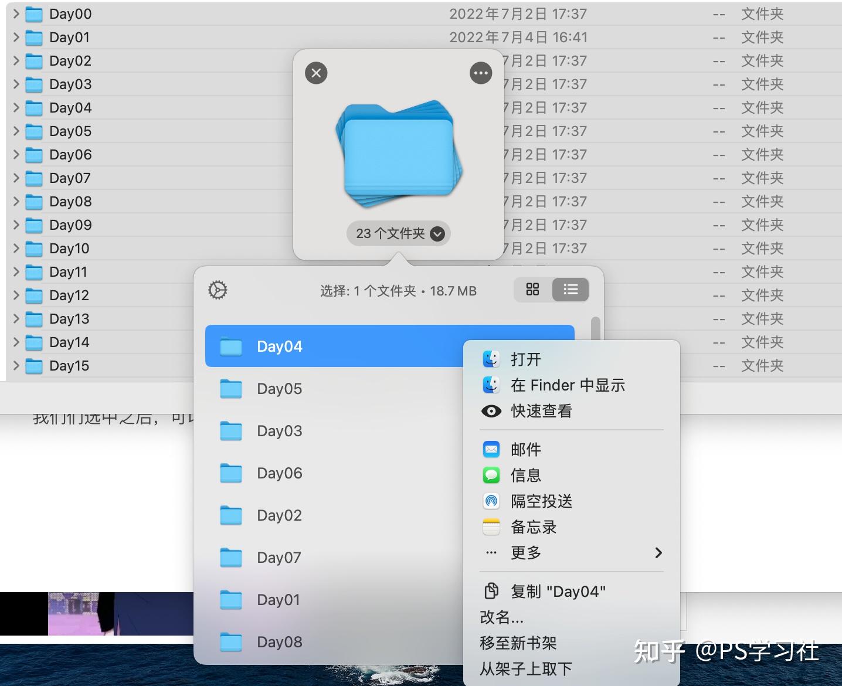Click the 选择: 1 个文件夹 • 18.7 MB status text
Image resolution: width=842 pixels, height=686 pixels.
(x=398, y=291)
